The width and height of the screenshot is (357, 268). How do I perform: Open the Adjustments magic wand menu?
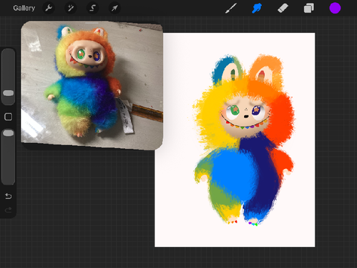(x=71, y=8)
